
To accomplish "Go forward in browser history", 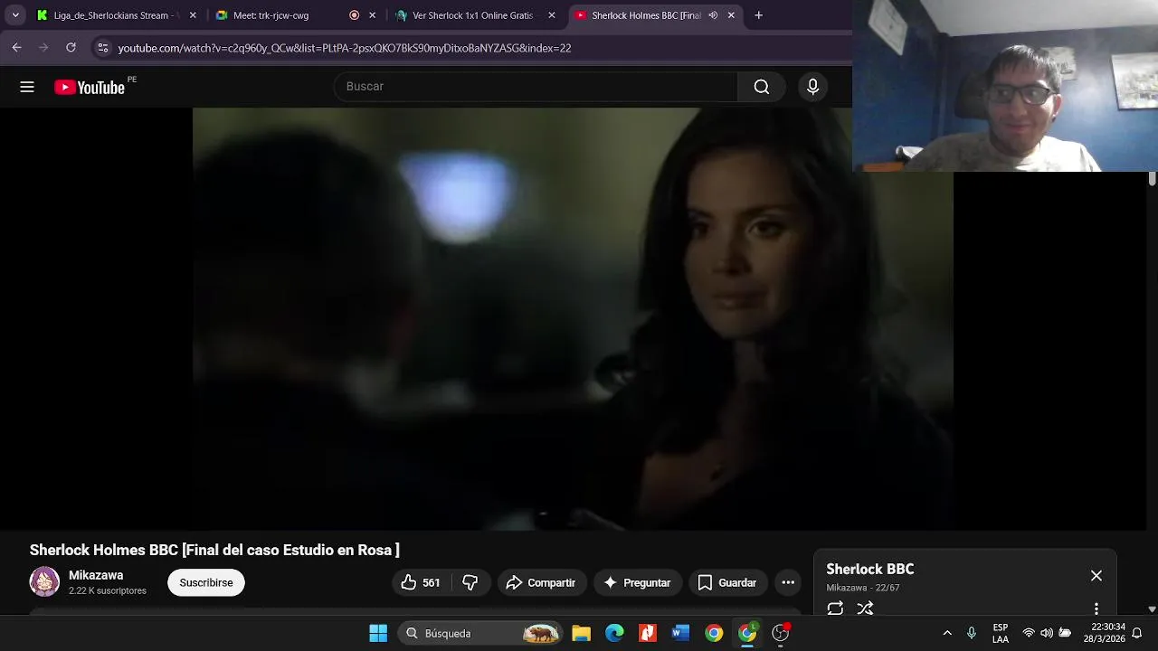I will (43, 48).
